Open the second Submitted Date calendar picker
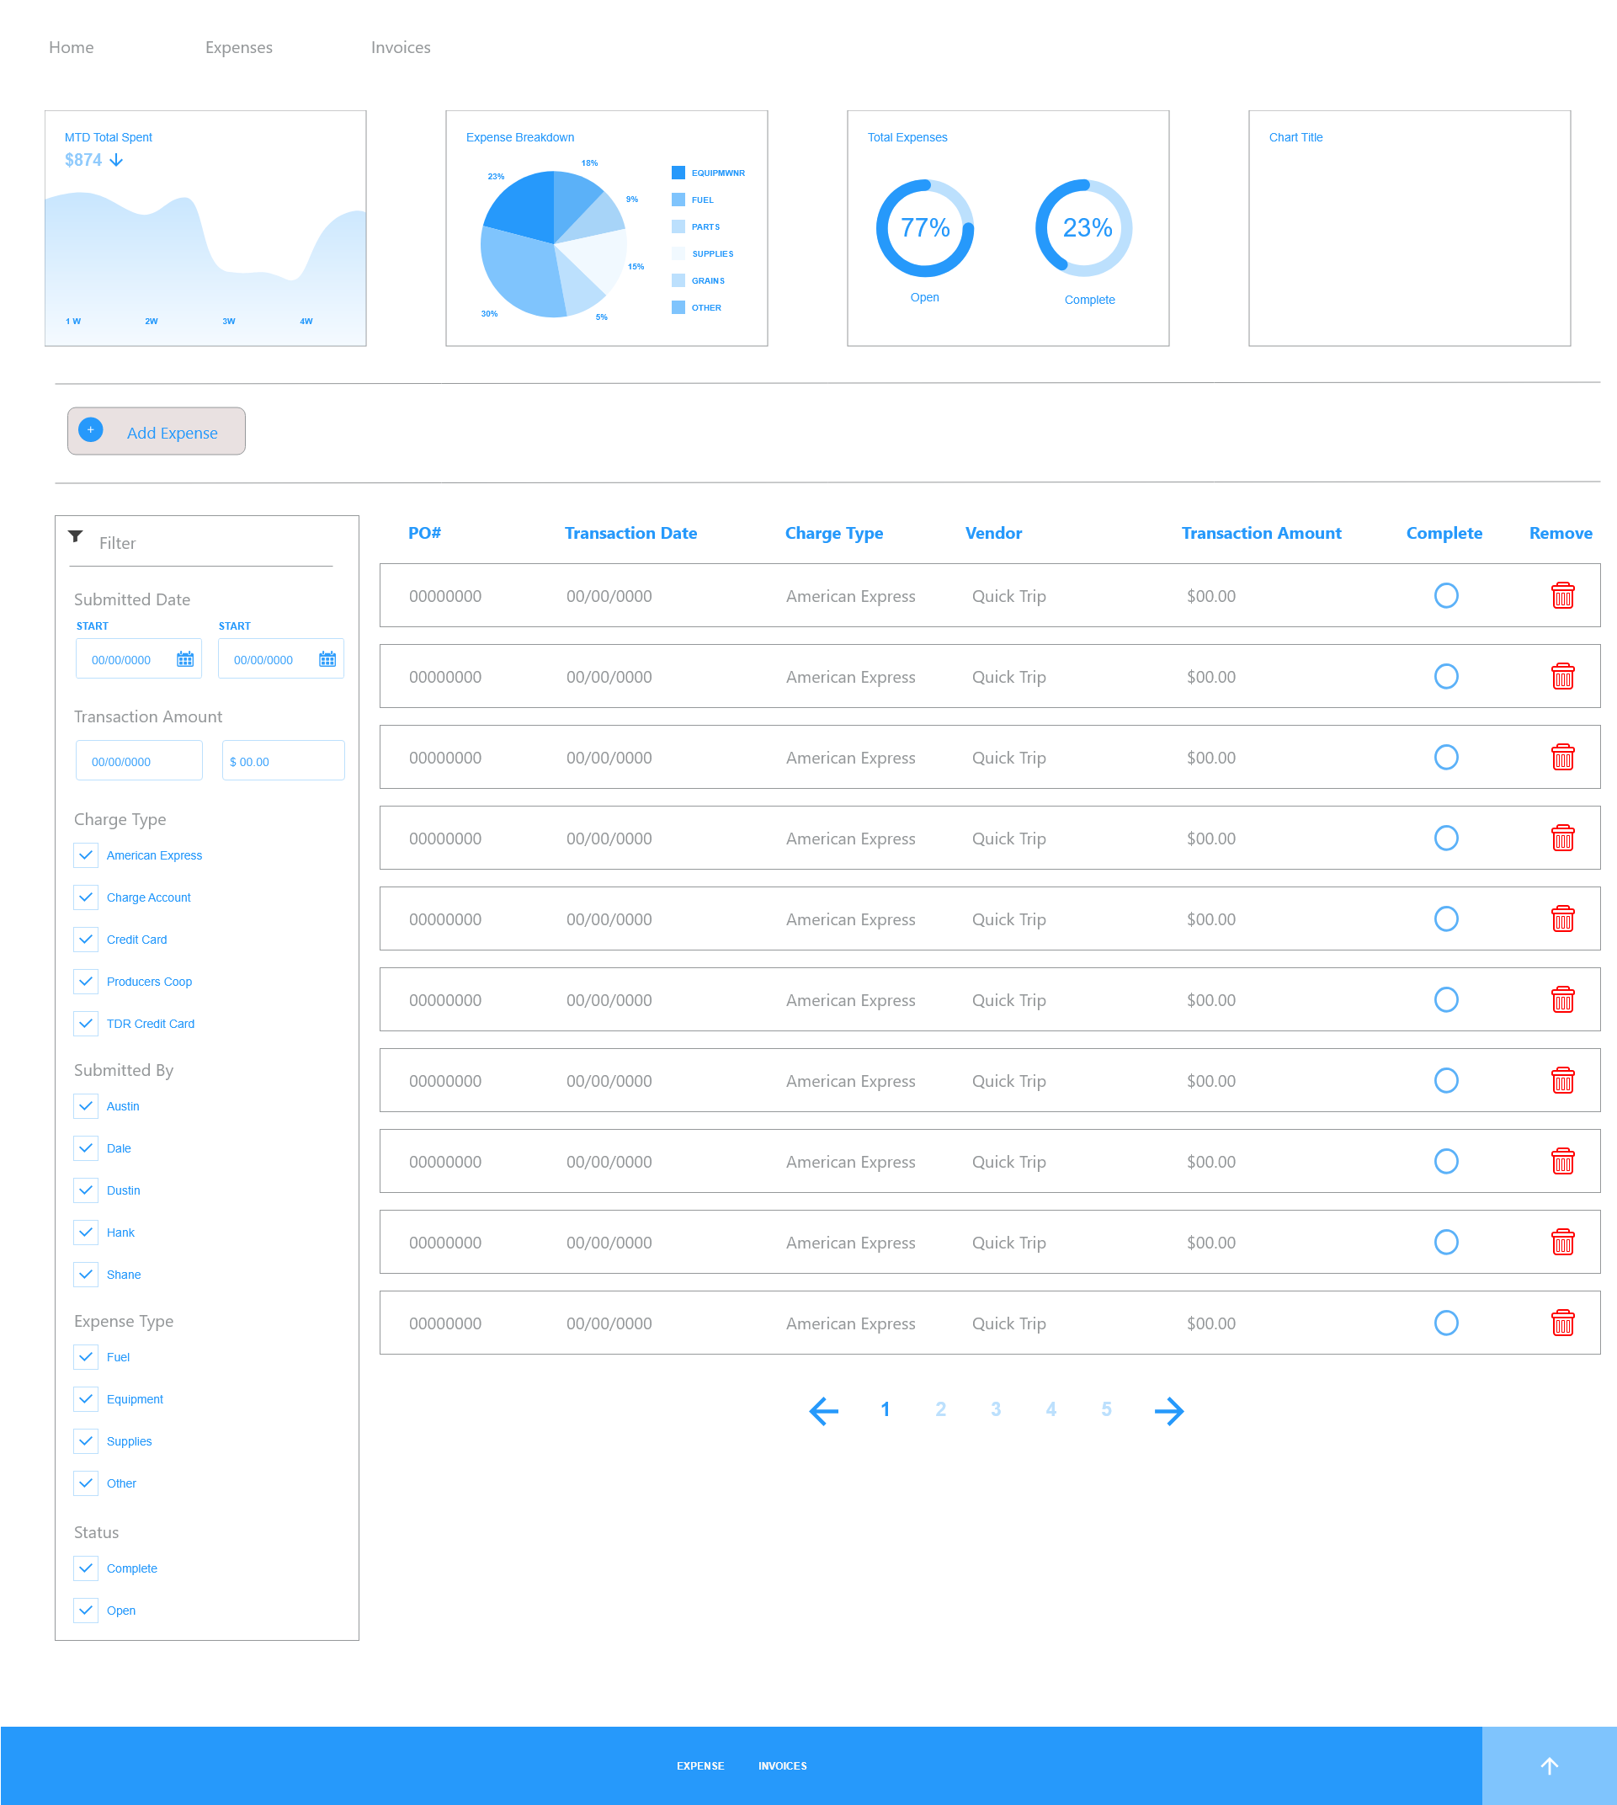The height and width of the screenshot is (1805, 1617). (327, 659)
